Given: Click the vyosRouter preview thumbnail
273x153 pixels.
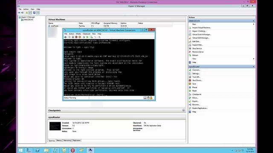Looking at the screenshot, I should [55, 126].
